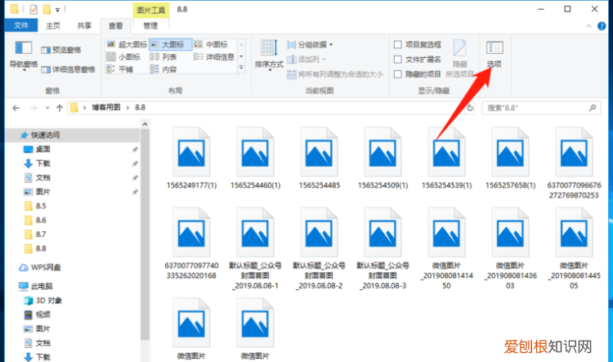Switch to 详细信息 details view layout
The width and height of the screenshot is (613, 362).
coord(214,57)
